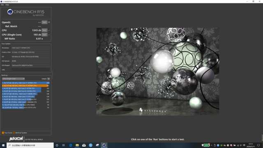Click the Identical System legend swatch
The width and height of the screenshot is (263, 148).
(14, 133)
